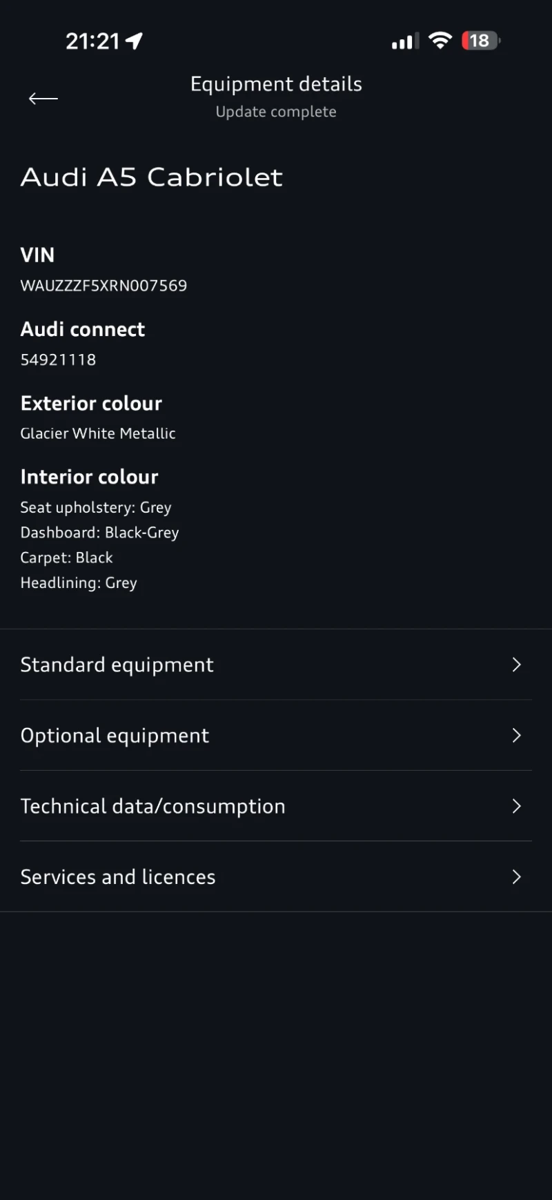This screenshot has height=1200, width=552.
Task: Tap the battery level indicator
Action: (480, 41)
